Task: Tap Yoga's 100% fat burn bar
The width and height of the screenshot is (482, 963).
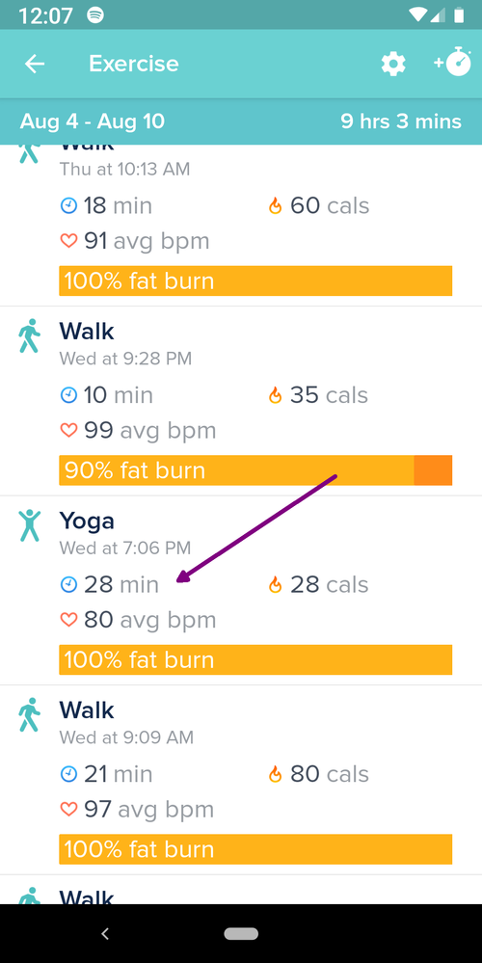Action: point(255,659)
